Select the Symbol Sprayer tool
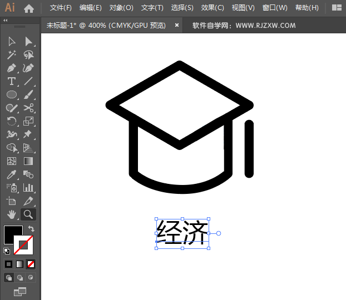 pos(12,188)
